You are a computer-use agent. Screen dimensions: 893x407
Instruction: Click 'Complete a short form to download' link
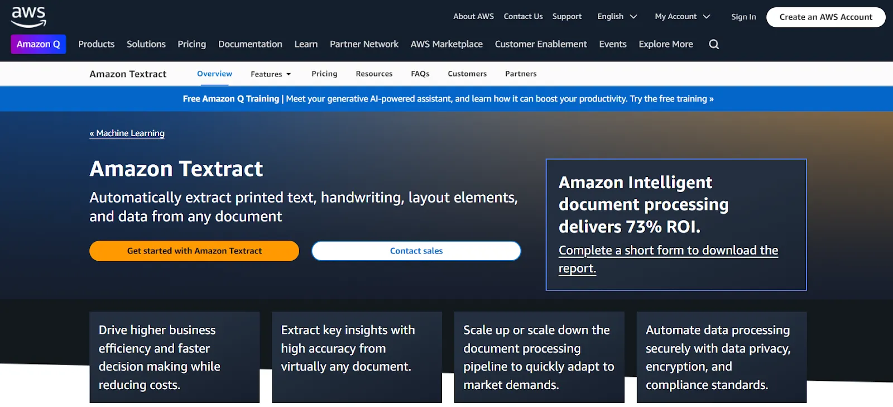pos(668,259)
